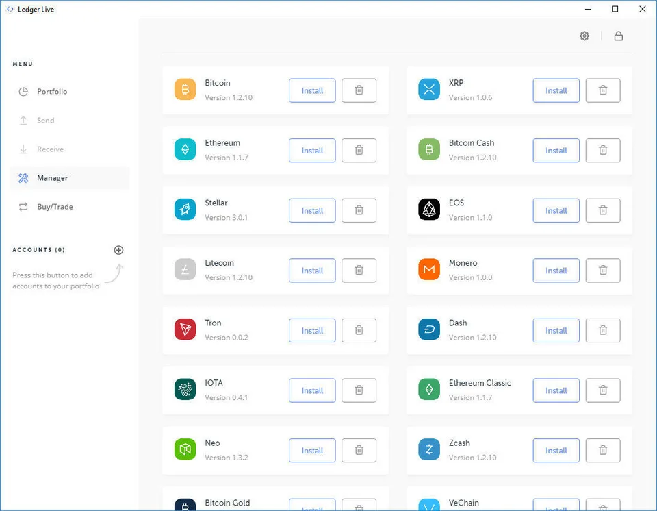Install the Zcash app
The width and height of the screenshot is (657, 511).
click(x=556, y=450)
